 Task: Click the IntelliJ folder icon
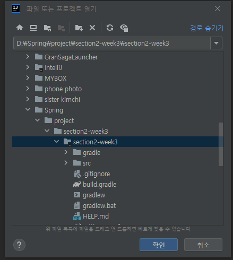coord(39,68)
